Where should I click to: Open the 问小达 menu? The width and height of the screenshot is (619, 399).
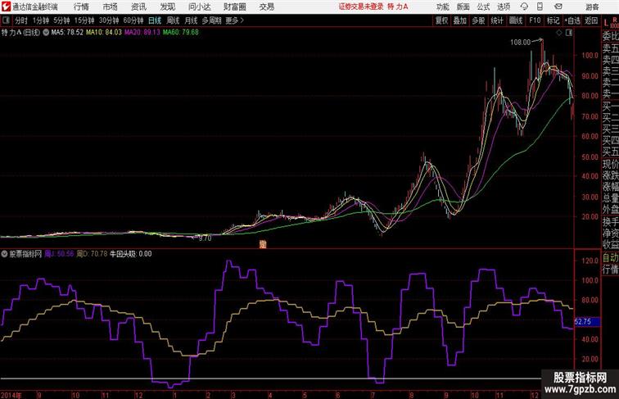click(199, 7)
